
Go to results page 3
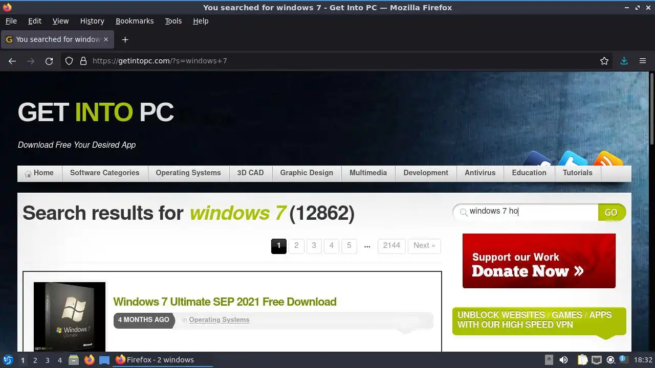[x=314, y=246]
